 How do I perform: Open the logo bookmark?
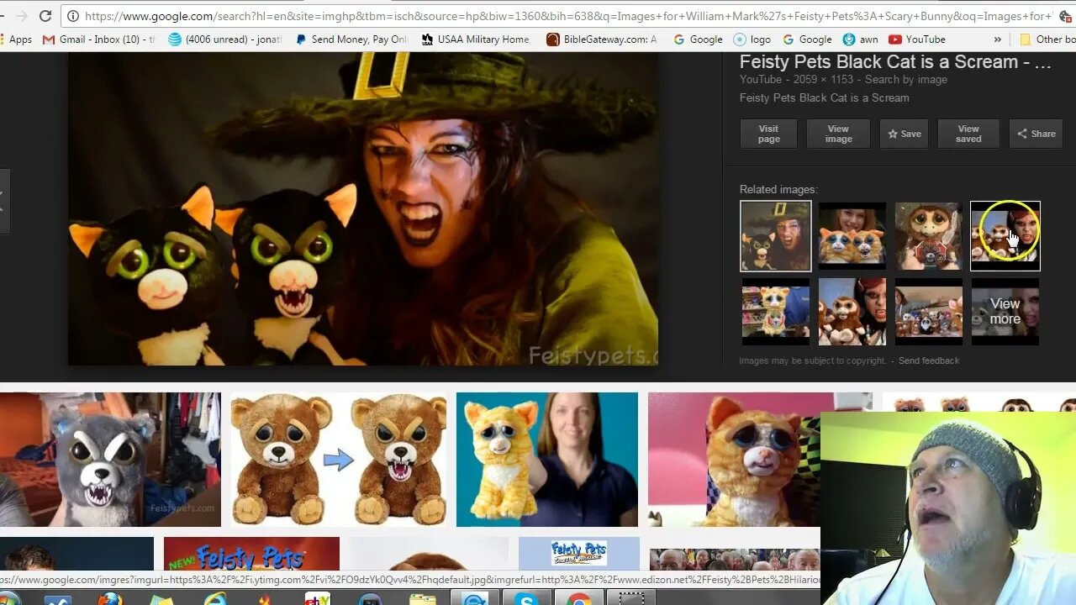752,39
